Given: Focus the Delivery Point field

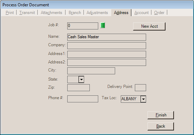Looking at the screenshot, I should tap(140, 88).
